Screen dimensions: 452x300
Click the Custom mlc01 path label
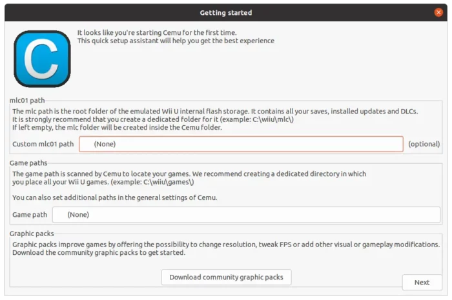(43, 144)
